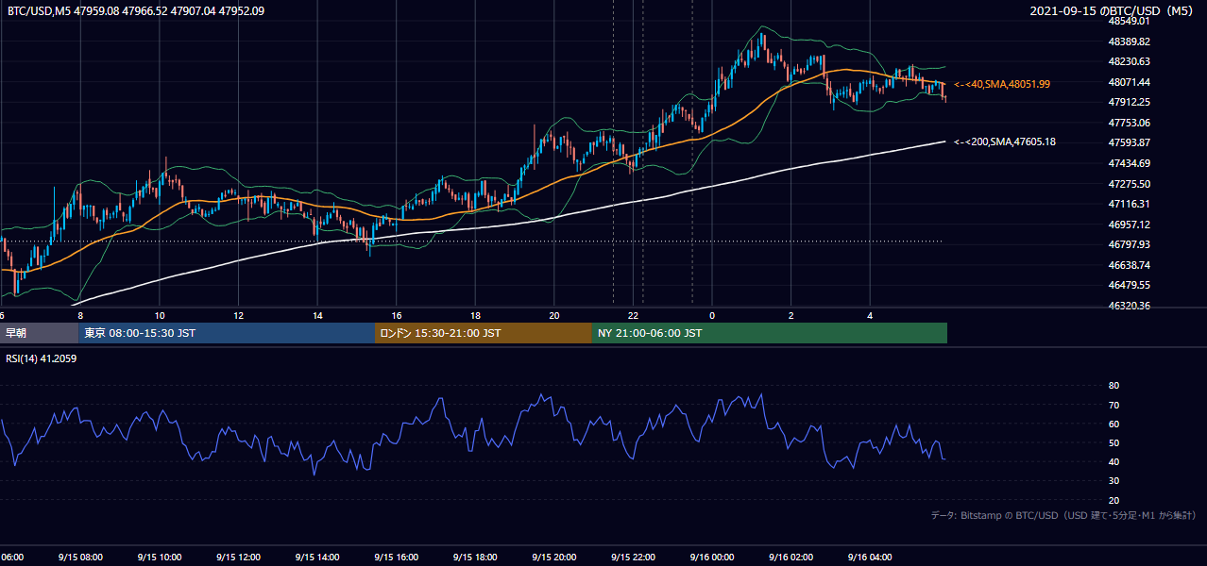Click price axis value 48071.44
The width and height of the screenshot is (1207, 566).
[1129, 82]
